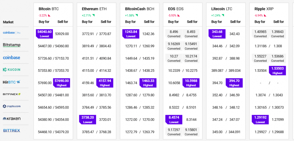Viewport: 294px width, 141px height.
Task: Click BitcoinCash's green trend arrow
Action: (x=137, y=15)
